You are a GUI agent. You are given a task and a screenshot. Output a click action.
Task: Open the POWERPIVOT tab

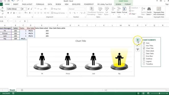89,4
